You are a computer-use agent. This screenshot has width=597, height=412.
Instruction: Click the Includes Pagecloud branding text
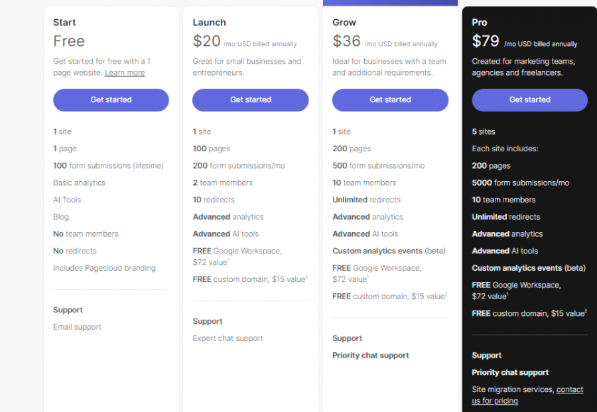[104, 268]
